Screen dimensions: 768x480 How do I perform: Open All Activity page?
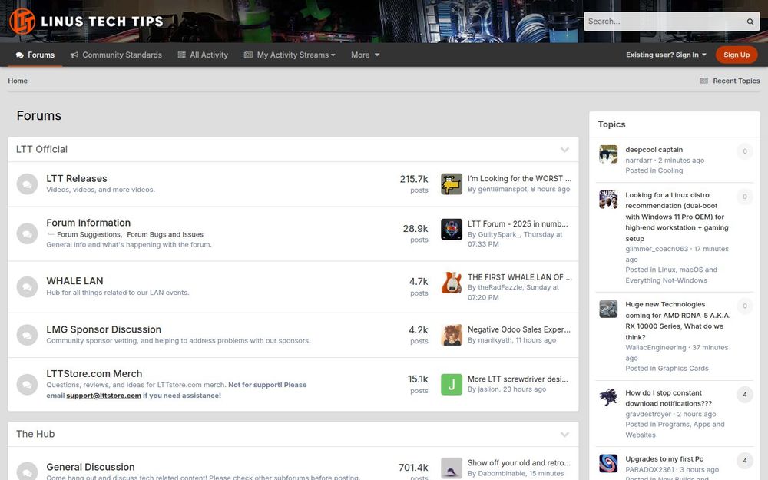coord(203,55)
